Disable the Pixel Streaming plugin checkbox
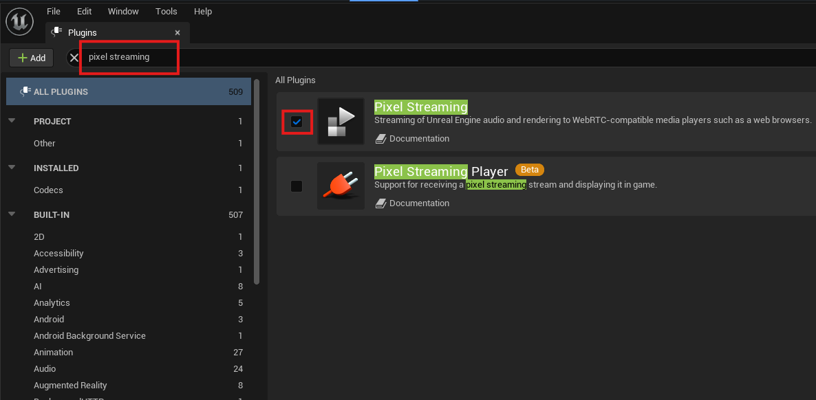 [x=297, y=122]
